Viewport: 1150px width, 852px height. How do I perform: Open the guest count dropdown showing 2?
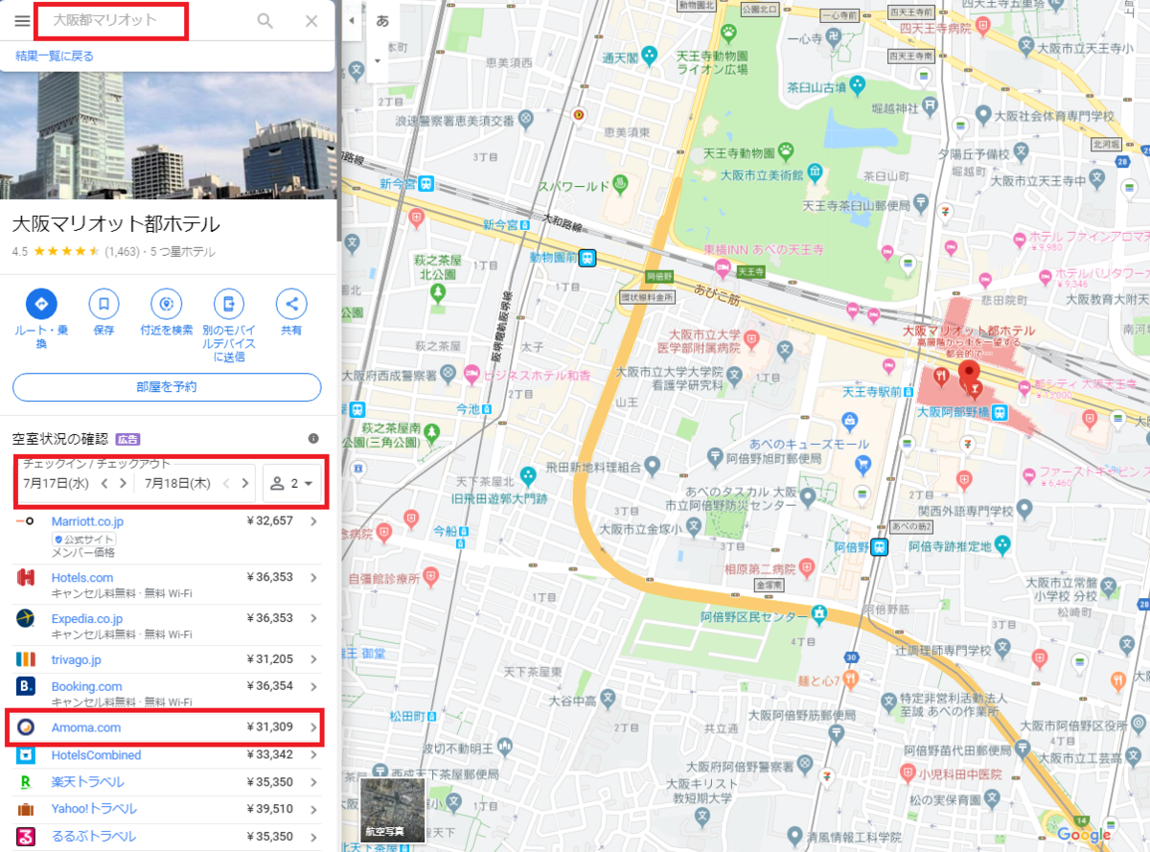(x=292, y=483)
